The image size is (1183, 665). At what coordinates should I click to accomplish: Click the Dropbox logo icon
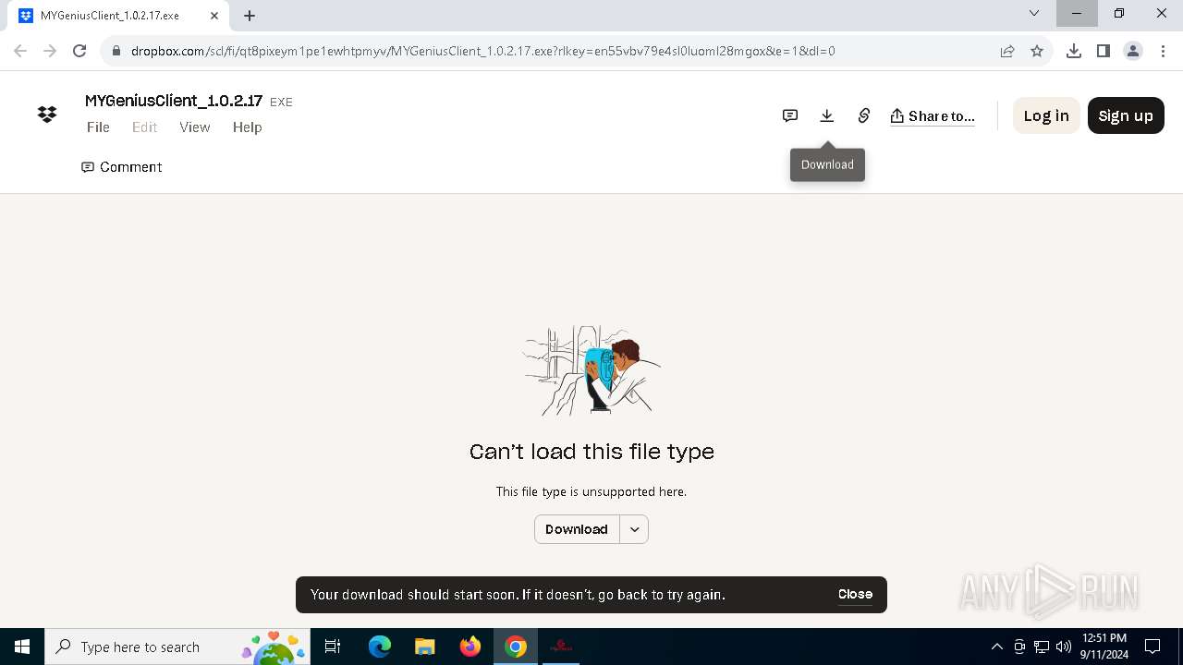point(47,115)
